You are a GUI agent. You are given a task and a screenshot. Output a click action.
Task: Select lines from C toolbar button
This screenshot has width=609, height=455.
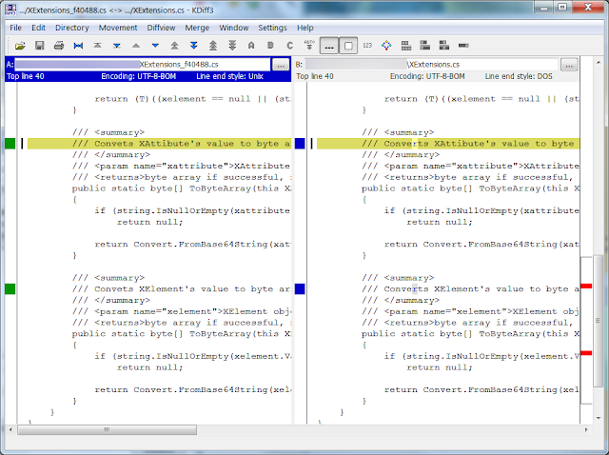[289, 46]
